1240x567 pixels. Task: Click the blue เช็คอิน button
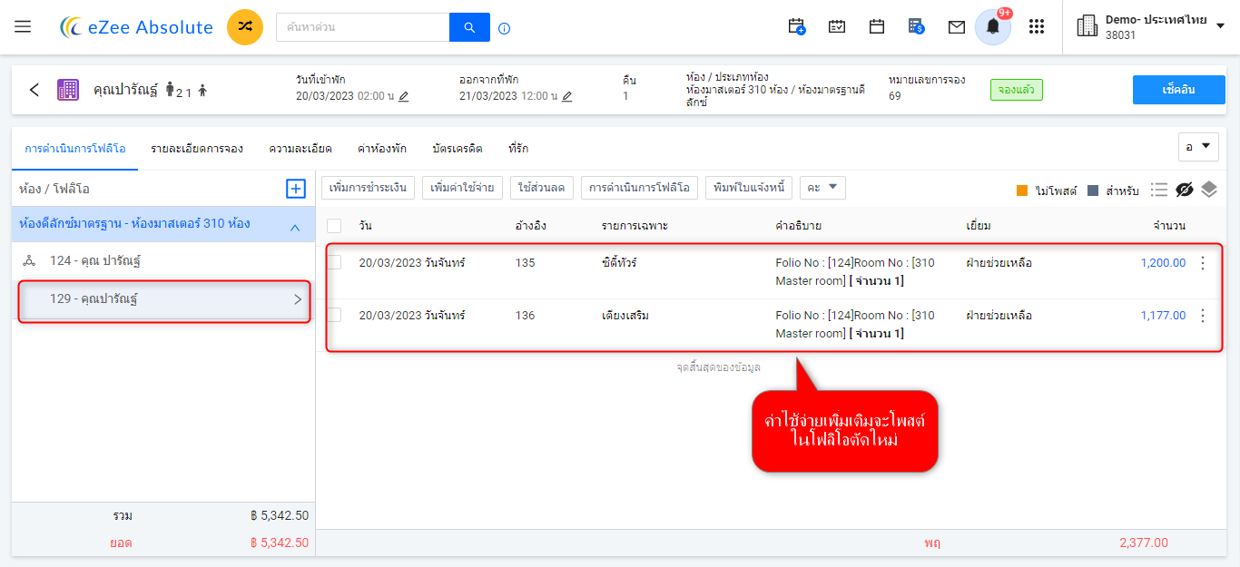(x=1178, y=90)
